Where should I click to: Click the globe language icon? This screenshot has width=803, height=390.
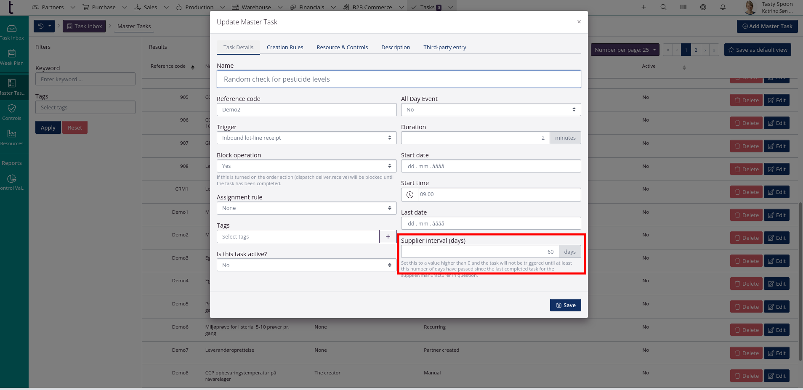coord(703,7)
